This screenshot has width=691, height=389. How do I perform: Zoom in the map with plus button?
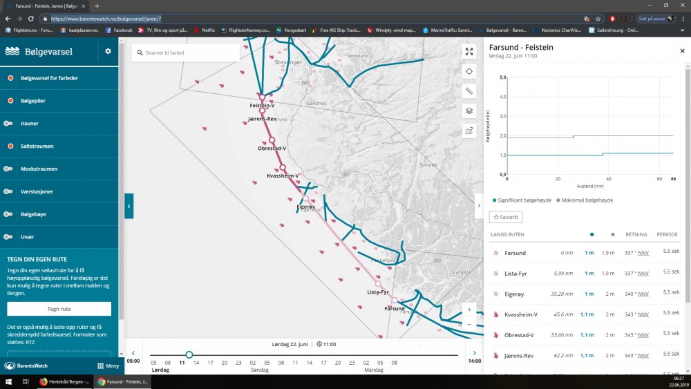(x=469, y=310)
